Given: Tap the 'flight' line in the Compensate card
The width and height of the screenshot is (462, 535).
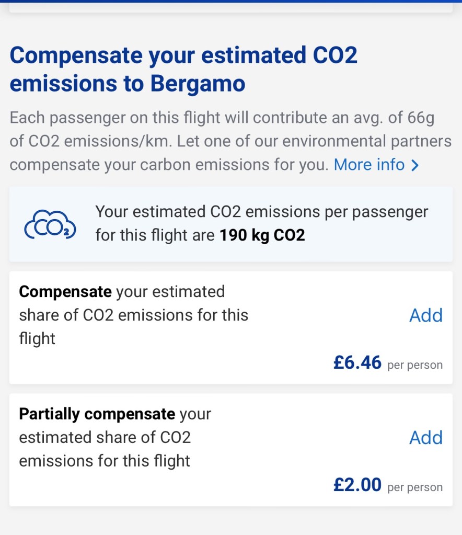Looking at the screenshot, I should coord(37,339).
